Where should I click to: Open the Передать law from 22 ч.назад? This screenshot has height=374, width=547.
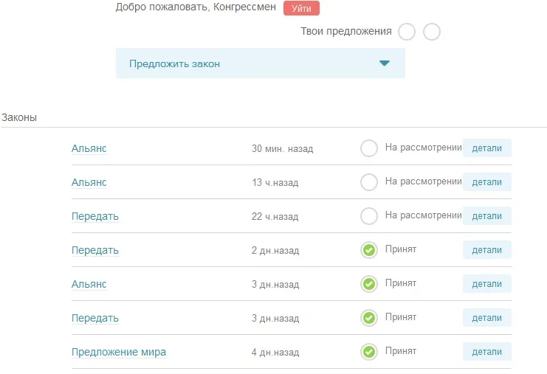coord(95,216)
